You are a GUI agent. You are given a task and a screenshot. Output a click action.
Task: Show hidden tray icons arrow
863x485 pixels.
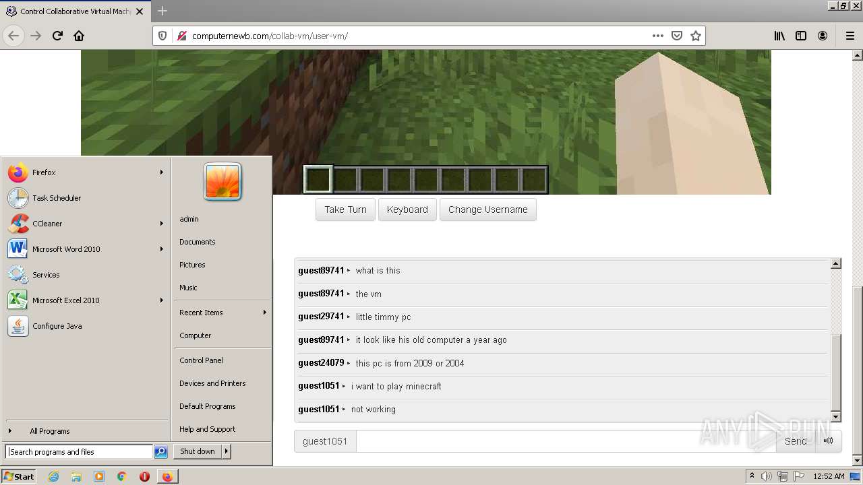(x=752, y=476)
